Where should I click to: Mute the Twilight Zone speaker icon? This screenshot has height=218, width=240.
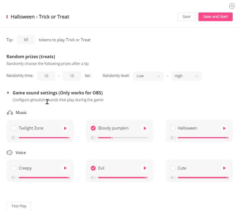[x=14, y=138]
